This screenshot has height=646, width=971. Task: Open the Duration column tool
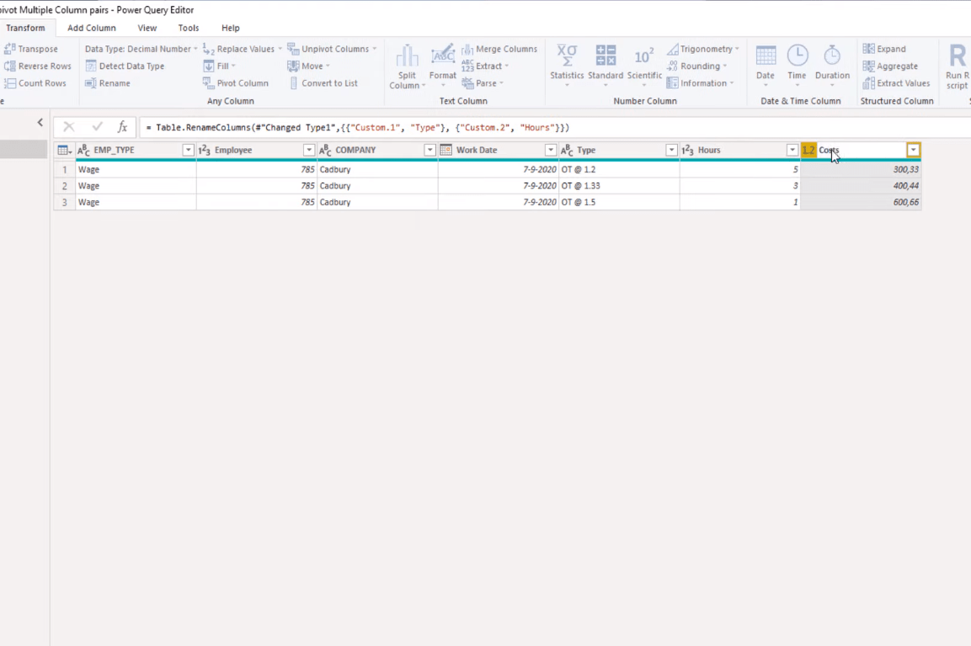pyautogui.click(x=832, y=66)
